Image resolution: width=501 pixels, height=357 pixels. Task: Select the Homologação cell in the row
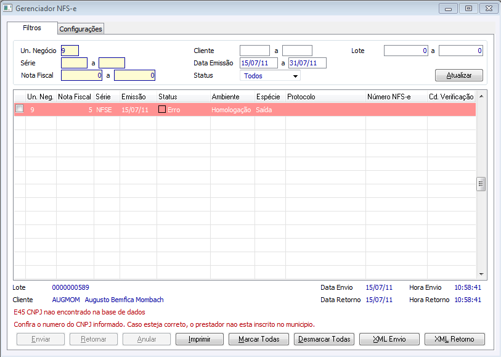click(x=231, y=110)
